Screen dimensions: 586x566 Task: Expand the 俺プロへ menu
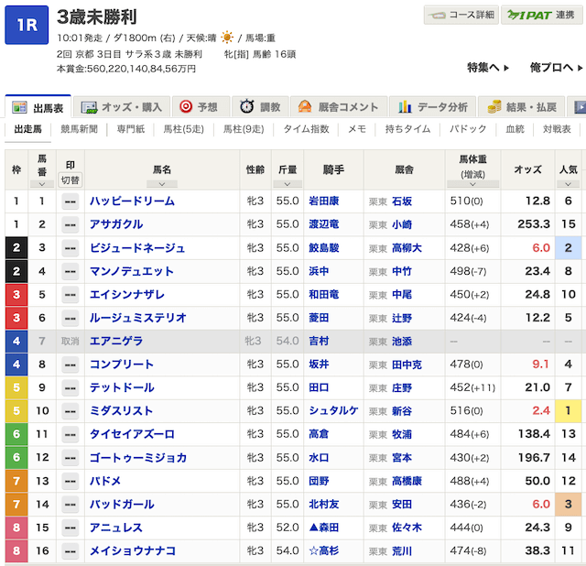[557, 67]
